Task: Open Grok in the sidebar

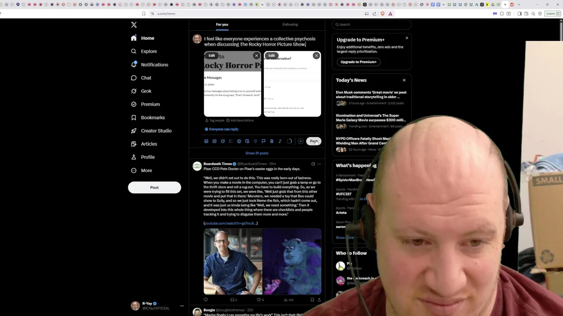Action: pyautogui.click(x=141, y=91)
